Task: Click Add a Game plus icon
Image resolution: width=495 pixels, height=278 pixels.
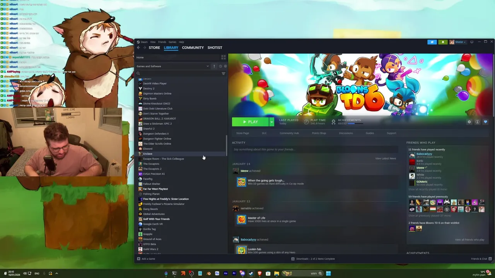Action: coord(138,259)
